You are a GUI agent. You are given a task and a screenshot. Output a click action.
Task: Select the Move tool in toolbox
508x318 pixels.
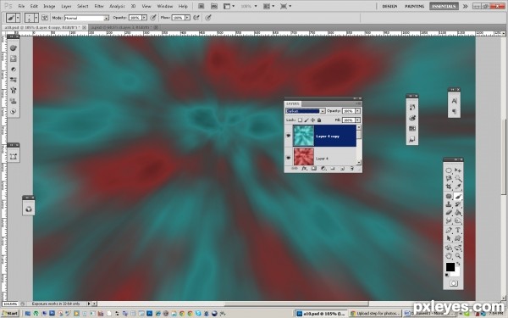[x=458, y=170]
